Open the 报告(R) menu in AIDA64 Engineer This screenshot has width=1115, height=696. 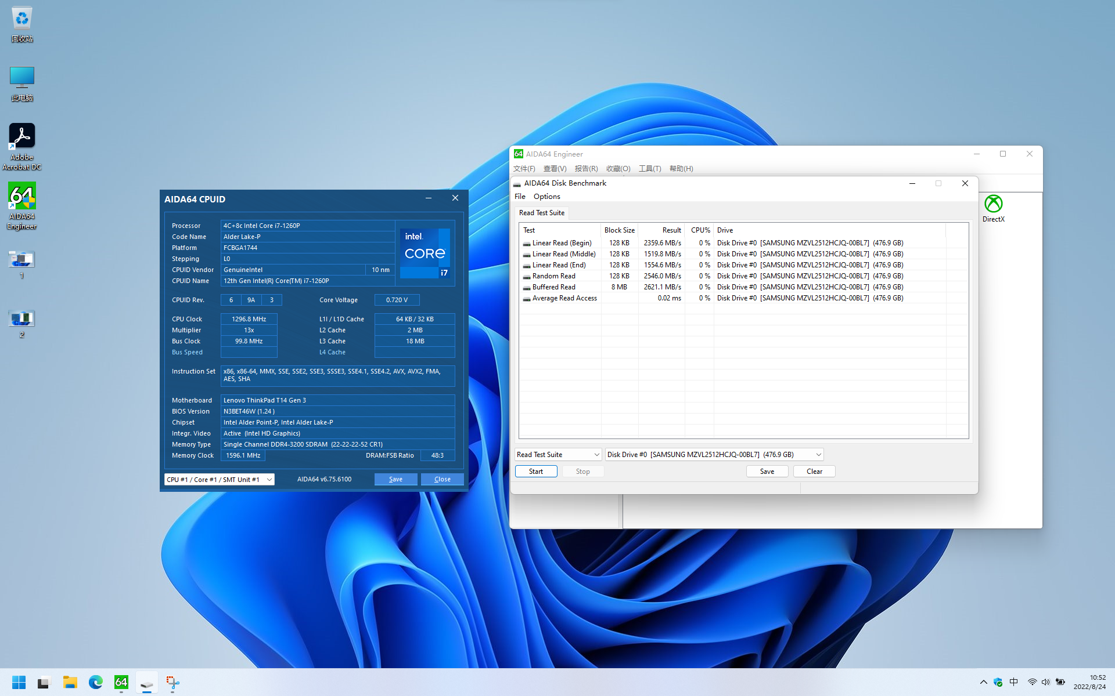coord(586,169)
